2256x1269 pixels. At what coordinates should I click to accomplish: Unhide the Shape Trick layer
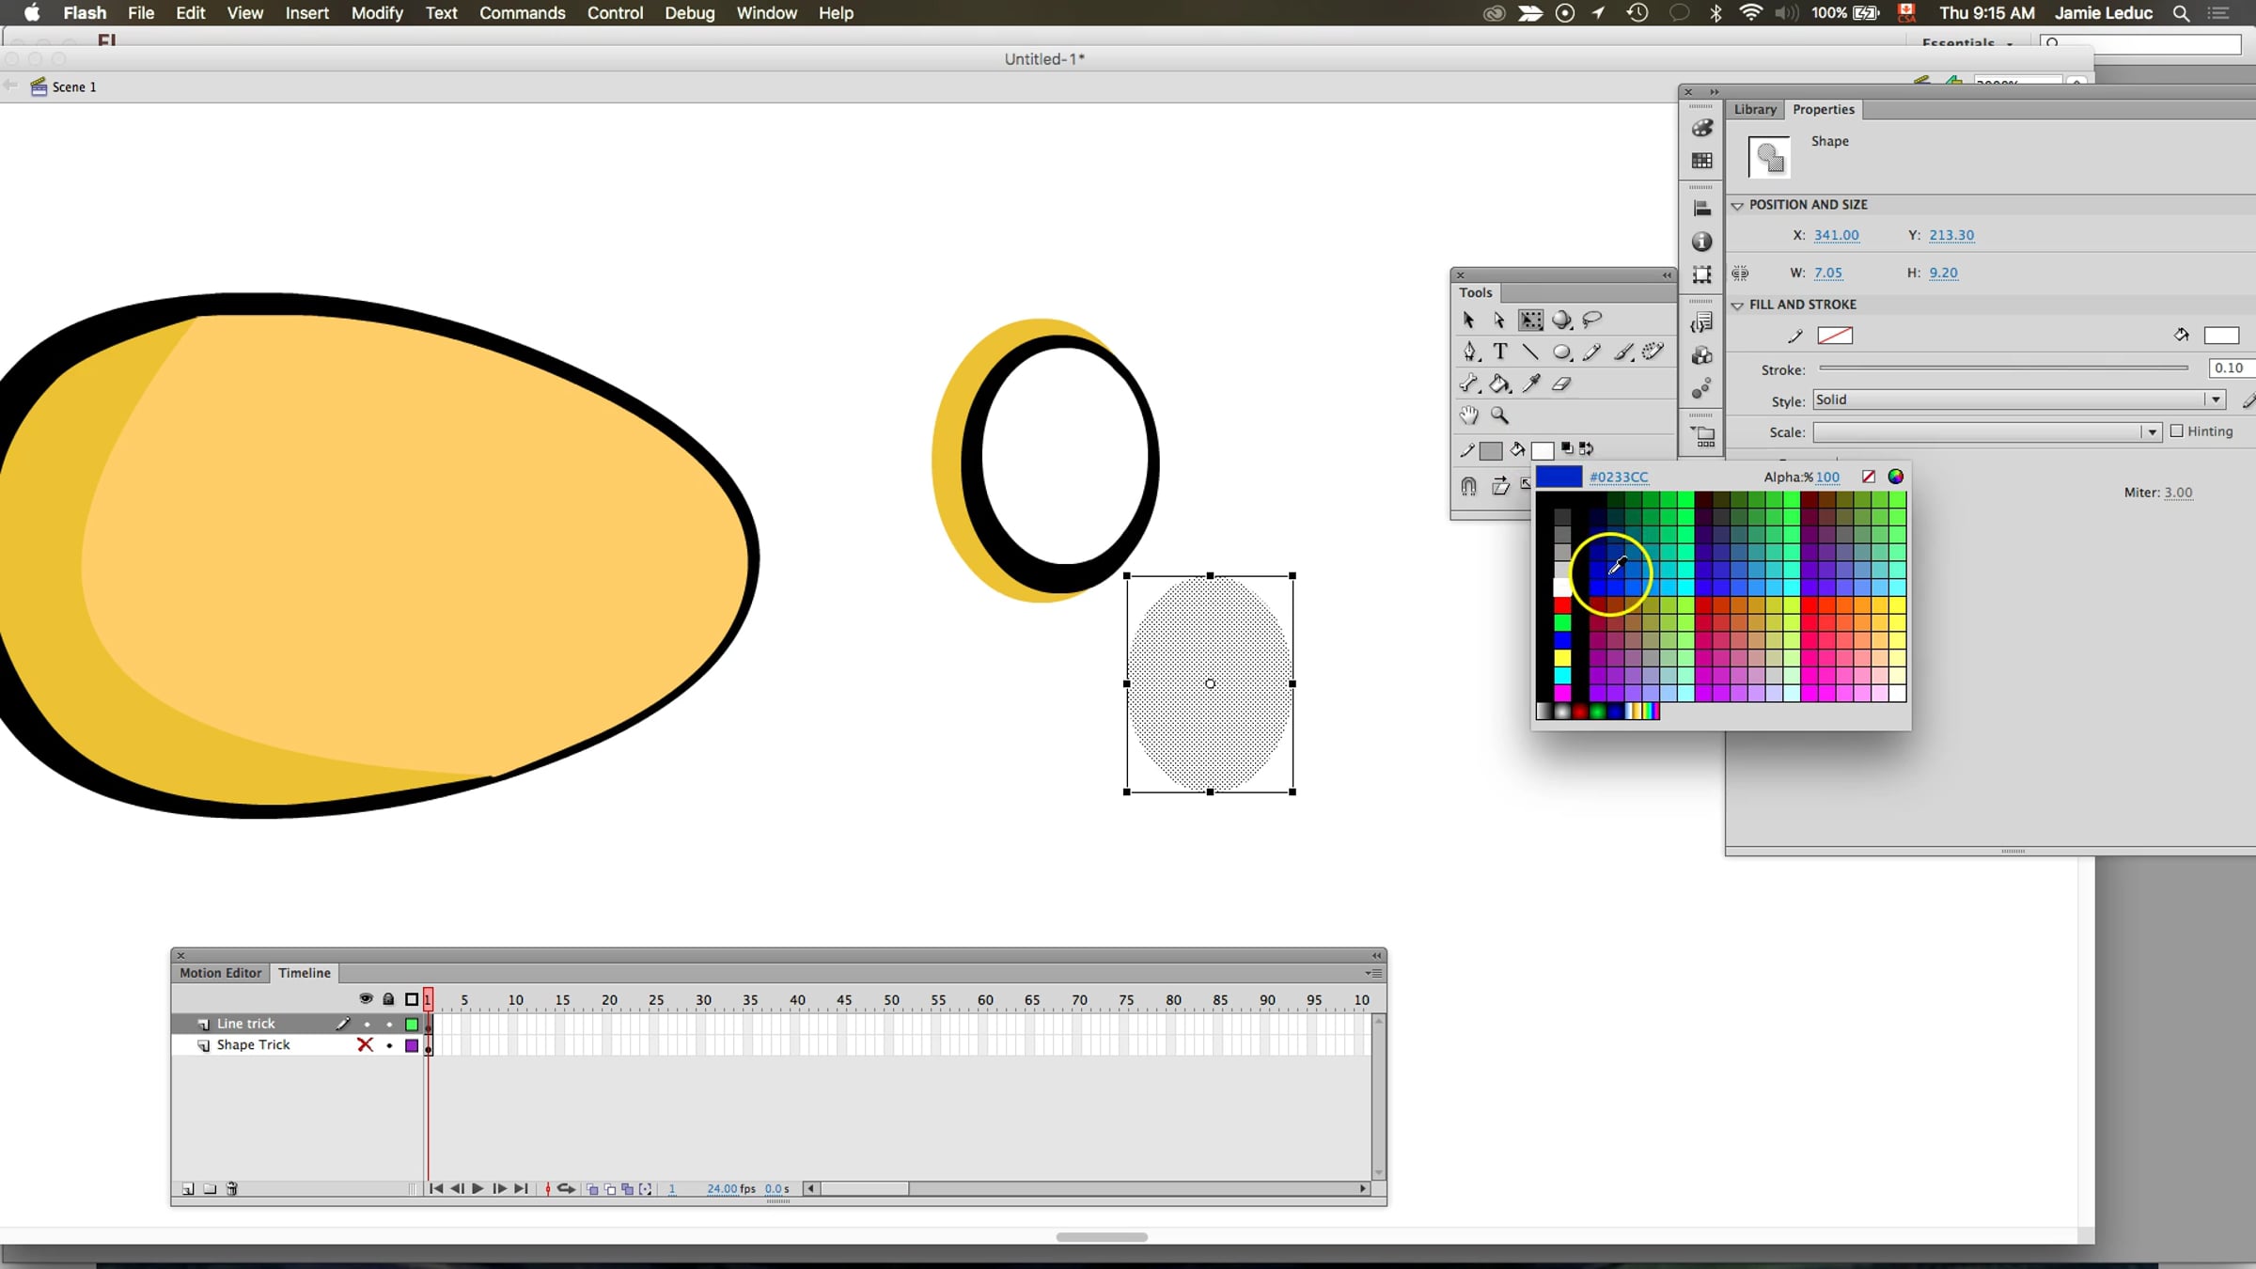tap(366, 1045)
